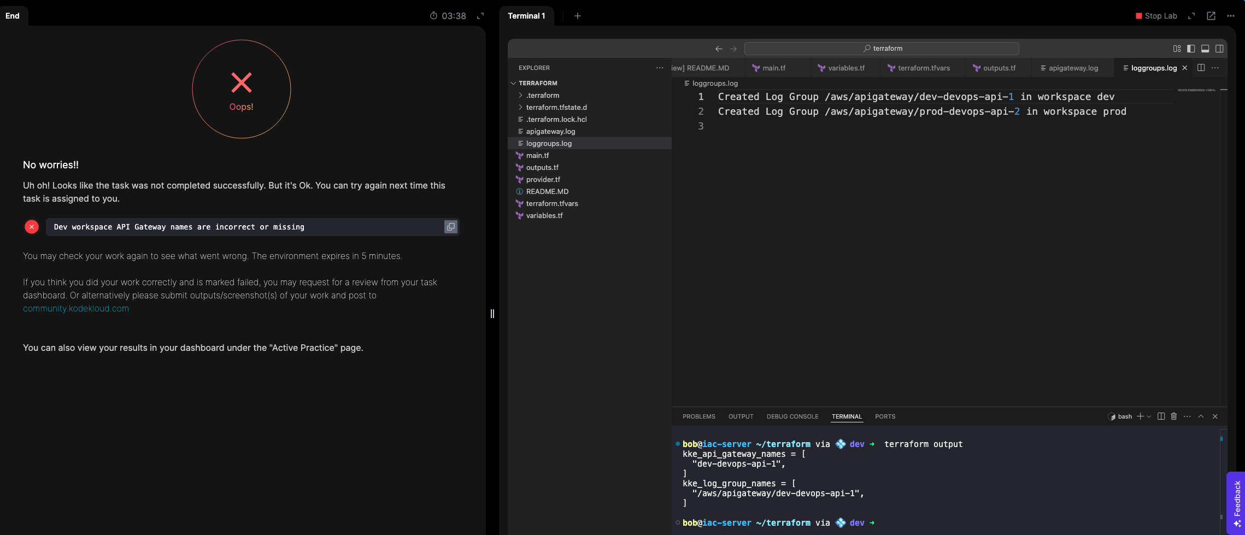Viewport: 1245px width, 535px height.
Task: Open lab in a new browser window
Action: tap(1211, 16)
